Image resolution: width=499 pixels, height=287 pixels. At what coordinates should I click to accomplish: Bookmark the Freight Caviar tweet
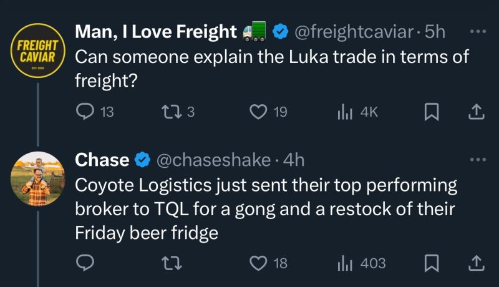tap(431, 112)
